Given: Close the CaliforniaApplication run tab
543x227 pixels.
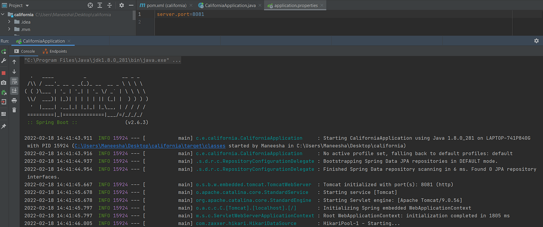Looking at the screenshot, I should click(x=69, y=41).
